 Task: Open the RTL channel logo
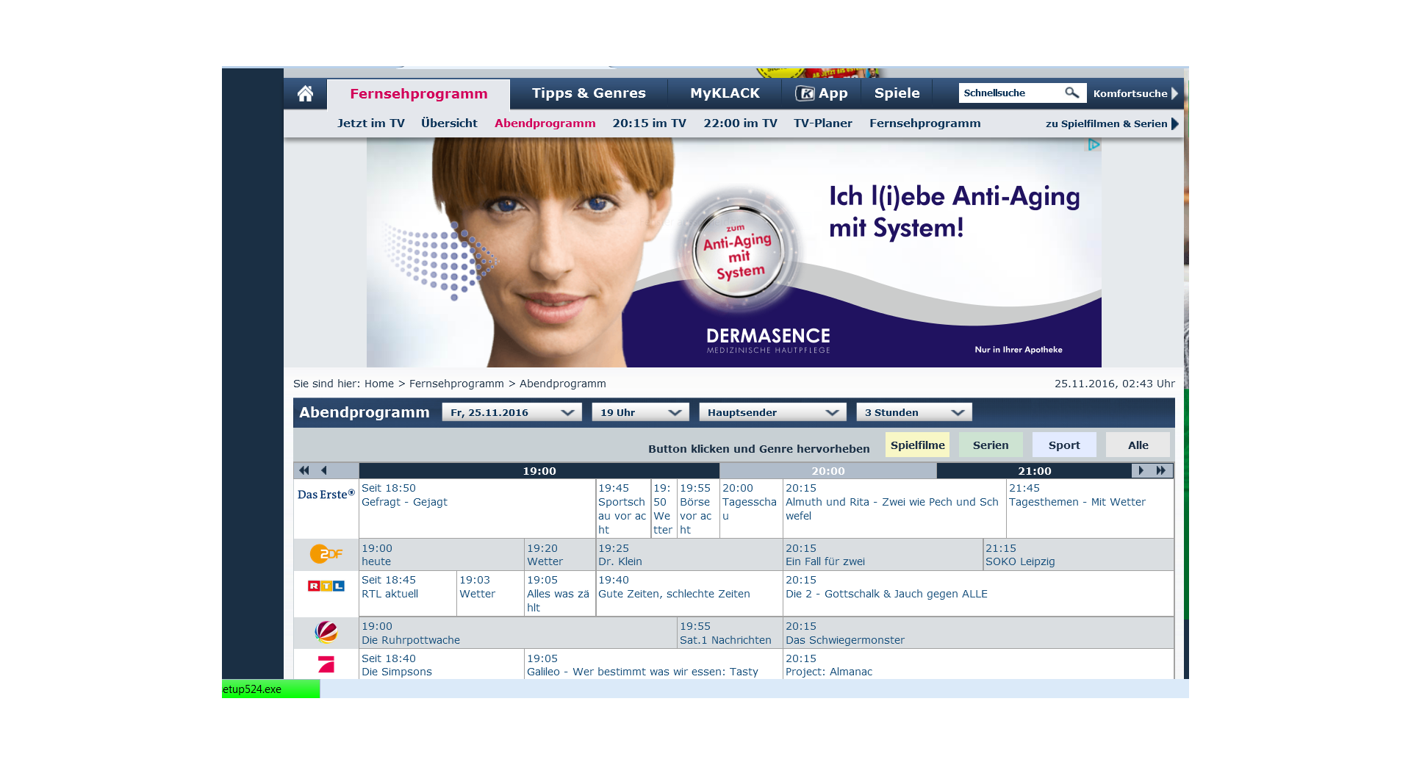(x=326, y=586)
